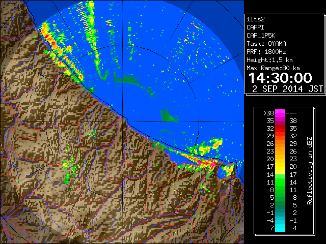Click the red 32 dBZ legend swatch
Viewport: 326px width, 244px height.
[x=280, y=129]
